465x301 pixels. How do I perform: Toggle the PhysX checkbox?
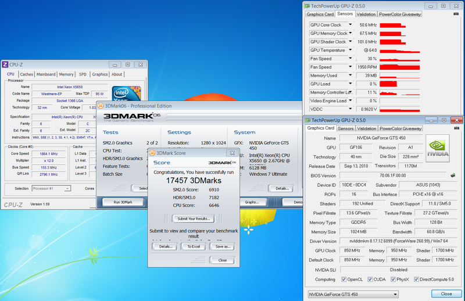point(393,279)
